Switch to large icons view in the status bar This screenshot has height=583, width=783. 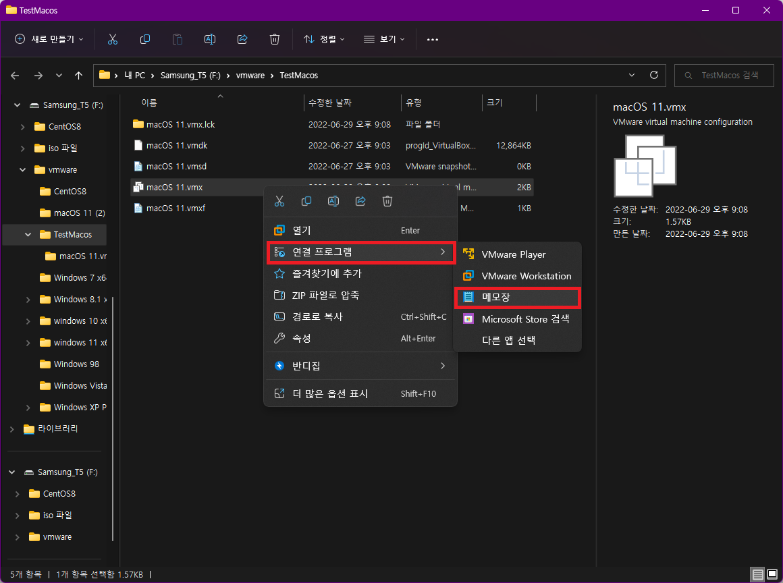[x=772, y=574]
